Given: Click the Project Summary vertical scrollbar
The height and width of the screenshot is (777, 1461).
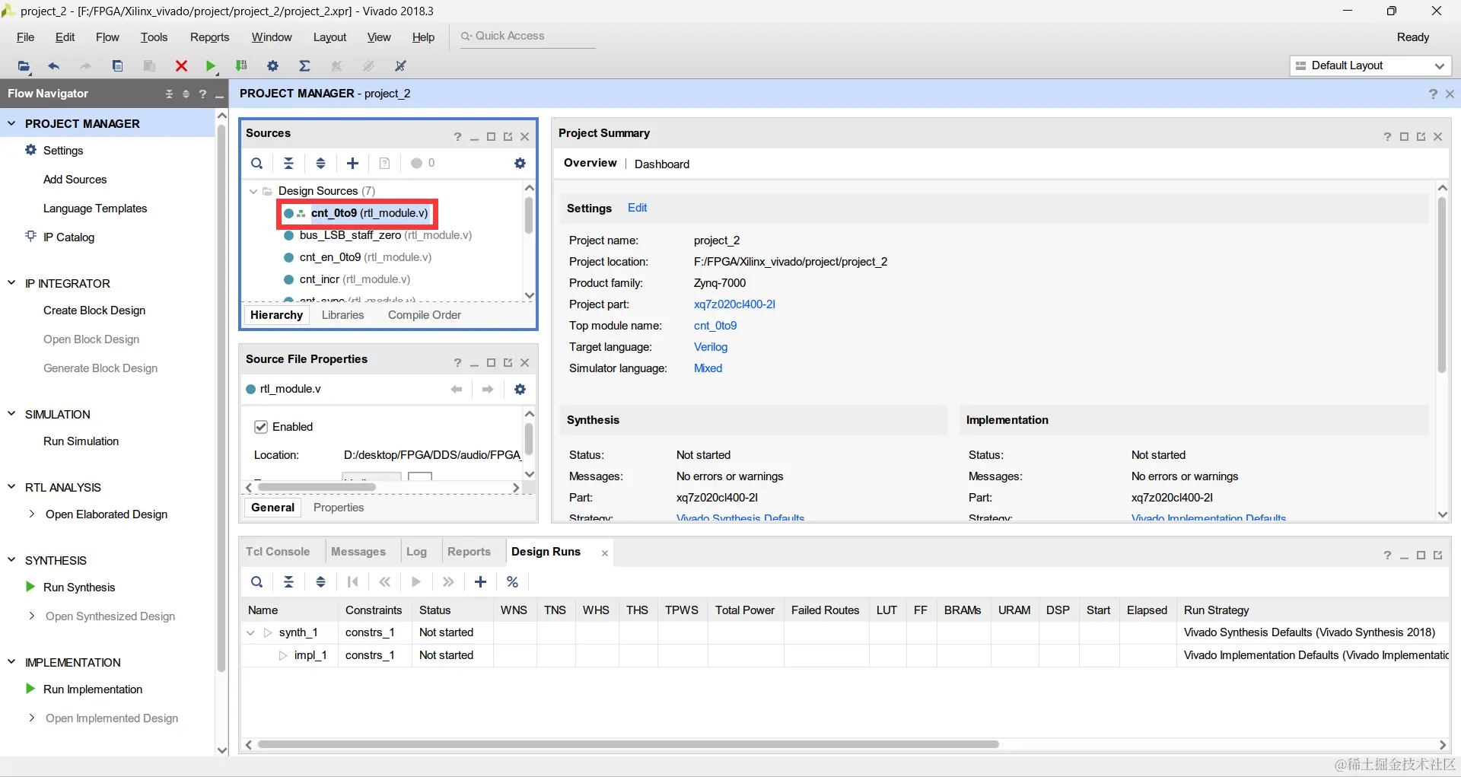Looking at the screenshot, I should point(1441,285).
